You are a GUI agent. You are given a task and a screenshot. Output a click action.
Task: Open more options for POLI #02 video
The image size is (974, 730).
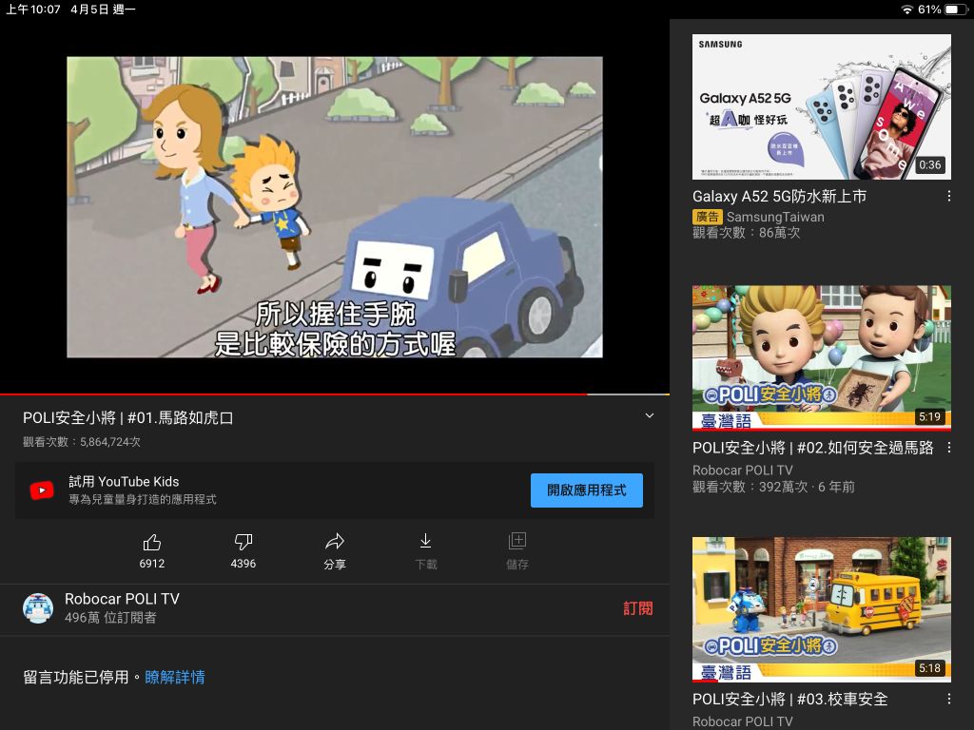point(948,448)
